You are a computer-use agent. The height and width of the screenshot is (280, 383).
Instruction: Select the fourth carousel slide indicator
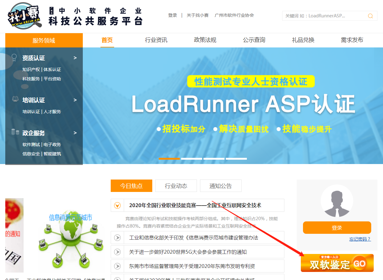point(236,159)
